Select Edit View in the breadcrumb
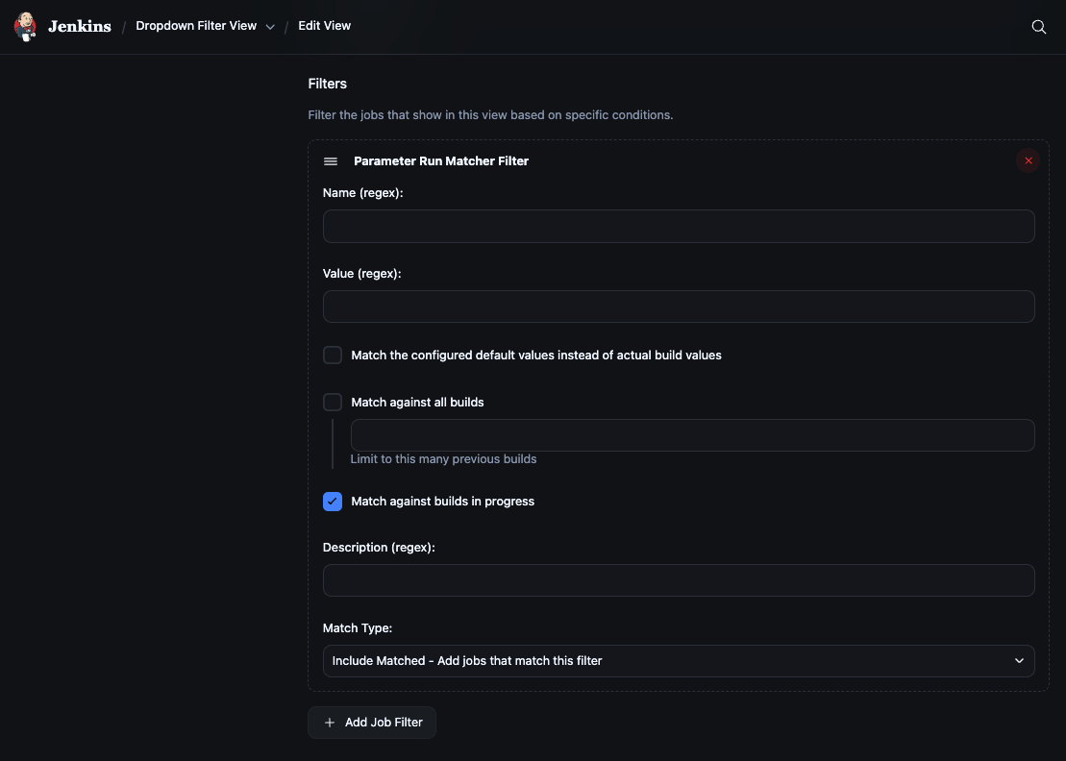1066x761 pixels. [x=324, y=26]
